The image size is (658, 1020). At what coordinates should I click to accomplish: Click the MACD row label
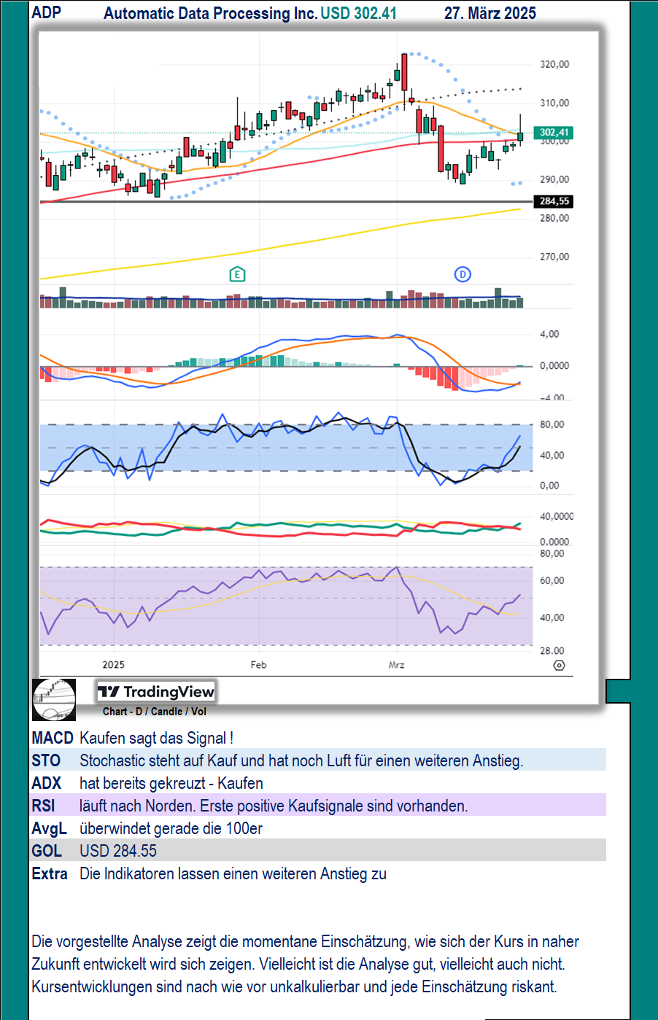(53, 738)
